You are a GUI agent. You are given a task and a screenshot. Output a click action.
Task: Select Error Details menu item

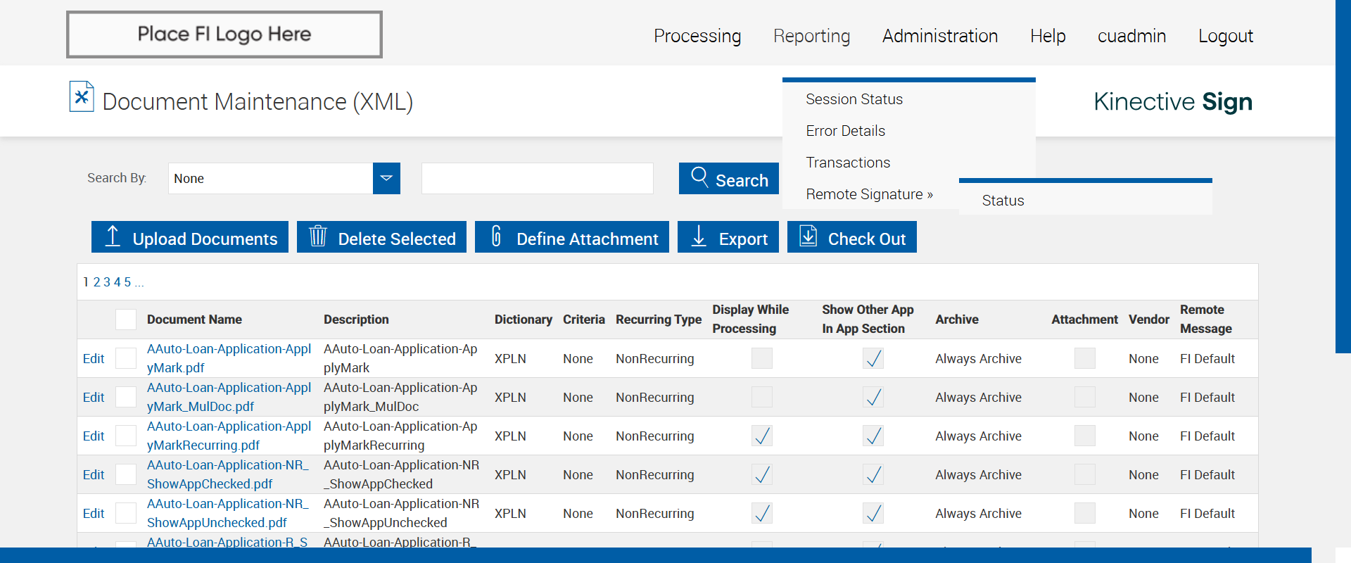pyautogui.click(x=845, y=131)
